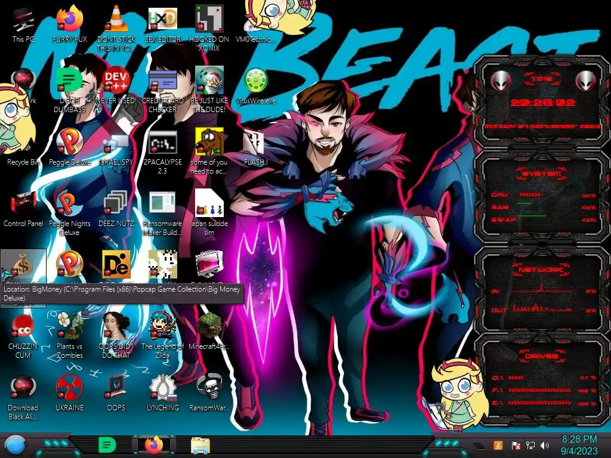Open the OOPS headset shortcut

(x=116, y=394)
